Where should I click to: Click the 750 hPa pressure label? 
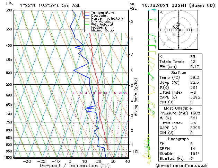pos(10,122)
